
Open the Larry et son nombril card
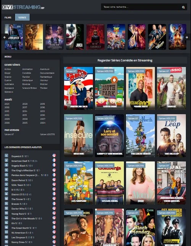(110, 135)
